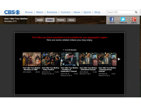
Task: Click the 2012-06-06 date text
Action: 27,72
